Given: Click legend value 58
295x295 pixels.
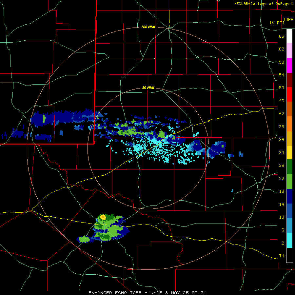Looking at the screenshot, I should (282, 62).
